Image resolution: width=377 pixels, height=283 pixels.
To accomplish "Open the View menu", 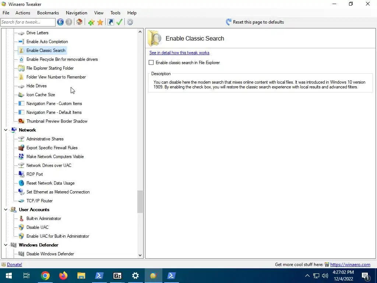I will point(99,13).
